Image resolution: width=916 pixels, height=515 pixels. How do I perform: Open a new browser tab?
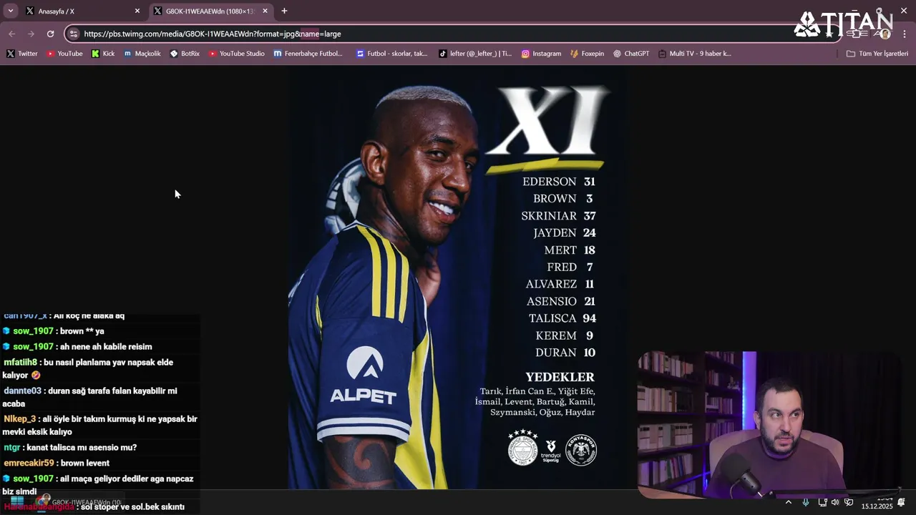coord(284,11)
